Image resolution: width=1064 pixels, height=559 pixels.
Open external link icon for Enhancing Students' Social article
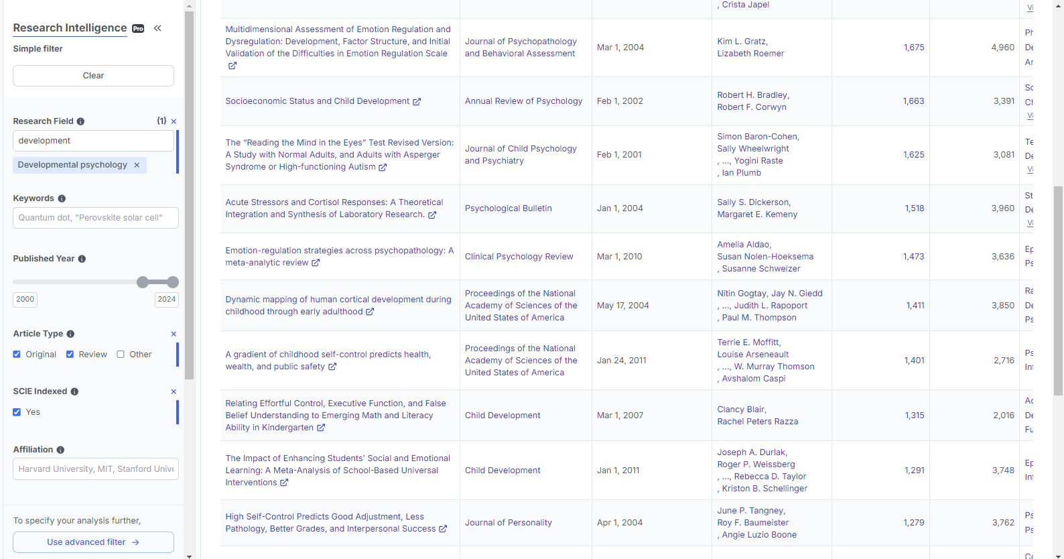coord(284,483)
